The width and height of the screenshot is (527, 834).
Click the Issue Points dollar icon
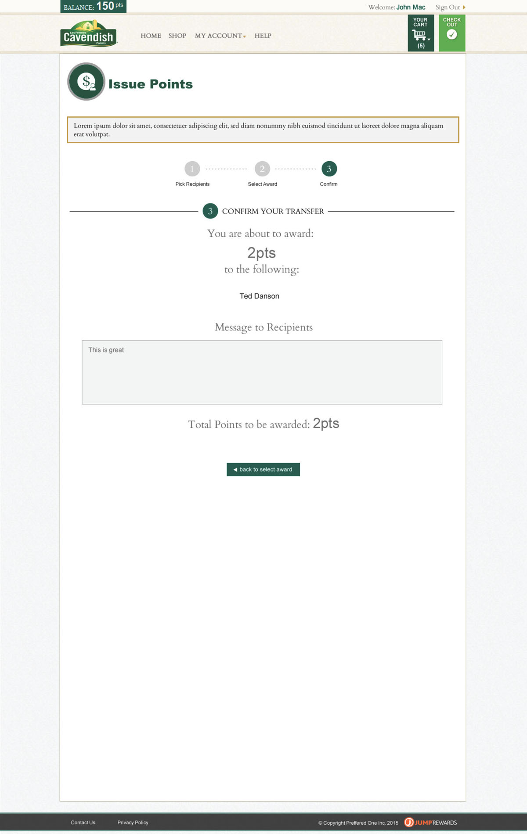pyautogui.click(x=87, y=82)
